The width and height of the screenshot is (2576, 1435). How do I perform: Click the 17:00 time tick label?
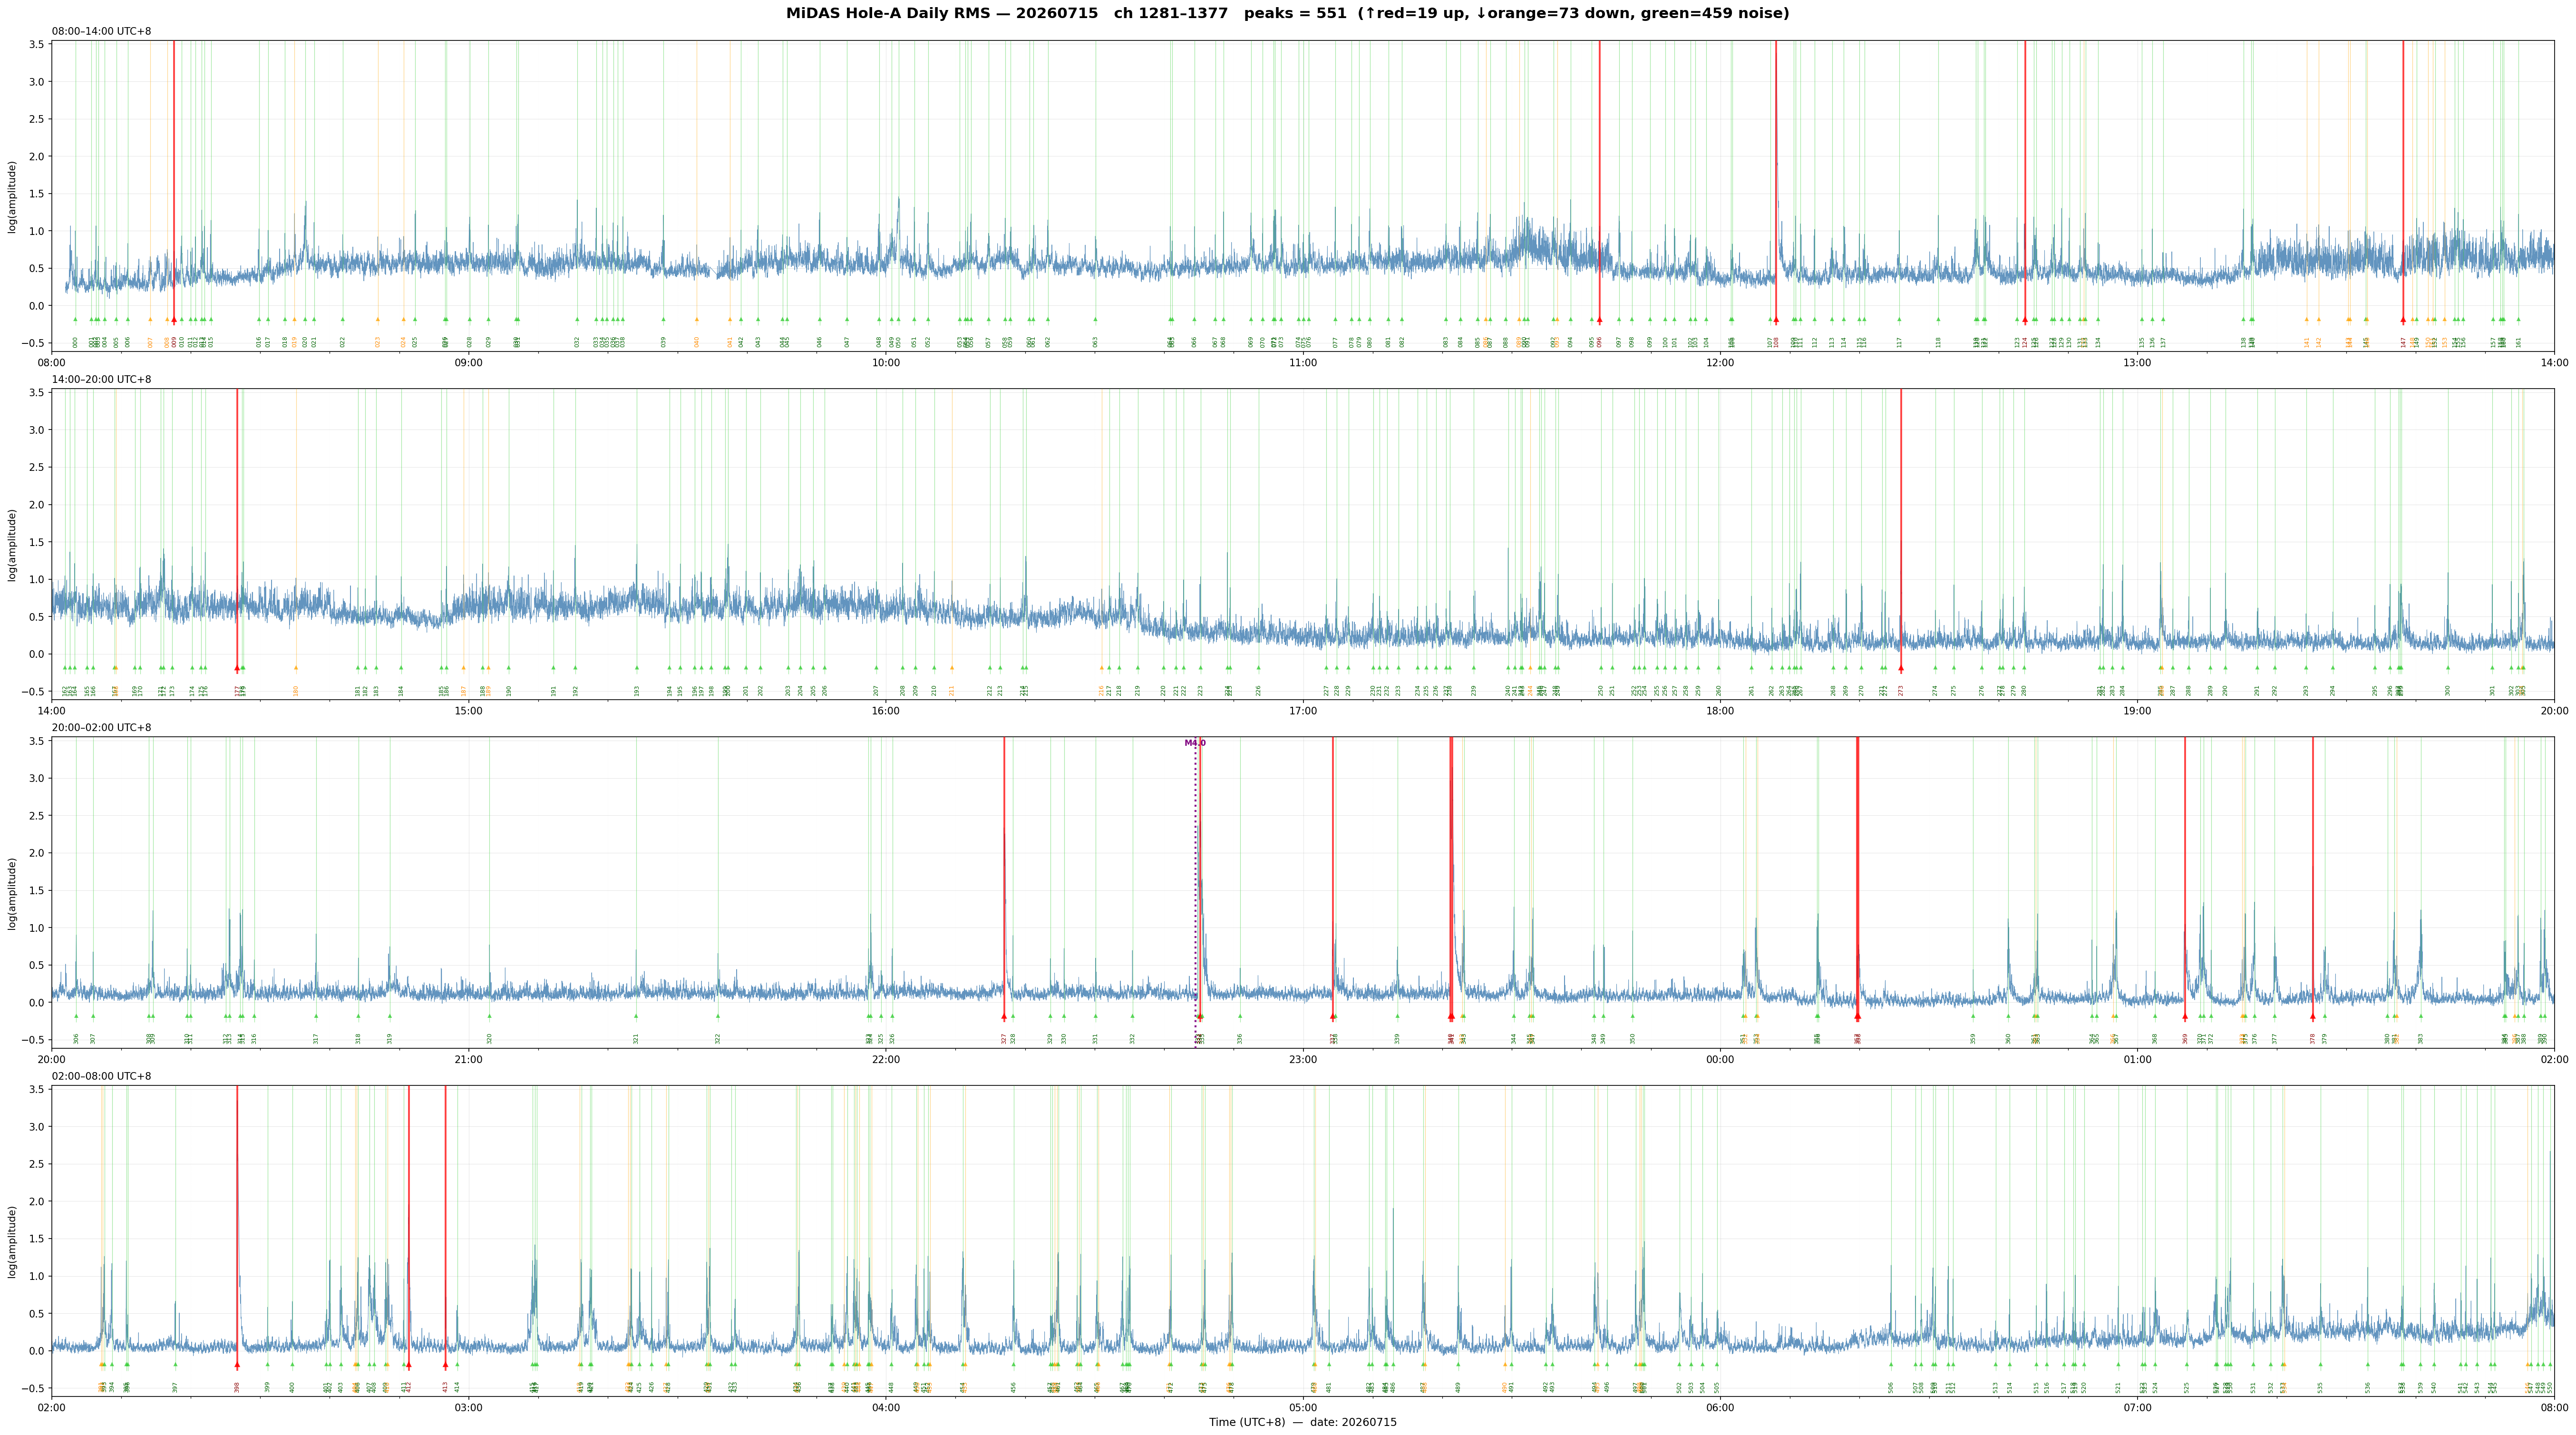pyautogui.click(x=1303, y=711)
